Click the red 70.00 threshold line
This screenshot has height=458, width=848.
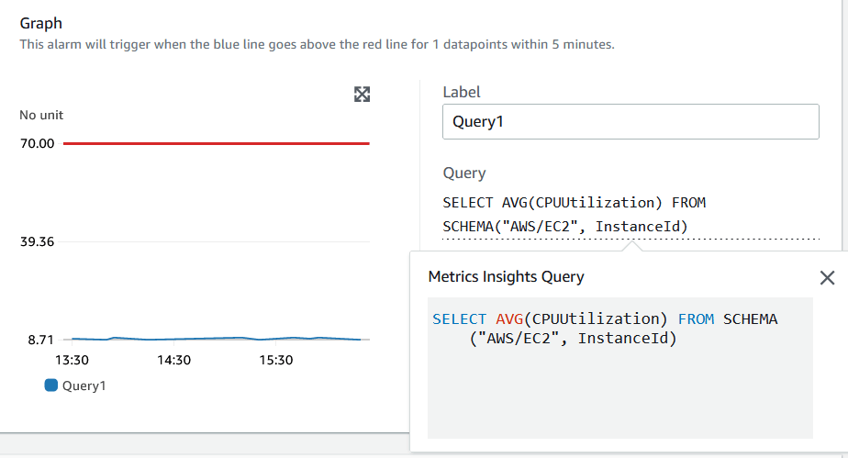[x=216, y=143]
